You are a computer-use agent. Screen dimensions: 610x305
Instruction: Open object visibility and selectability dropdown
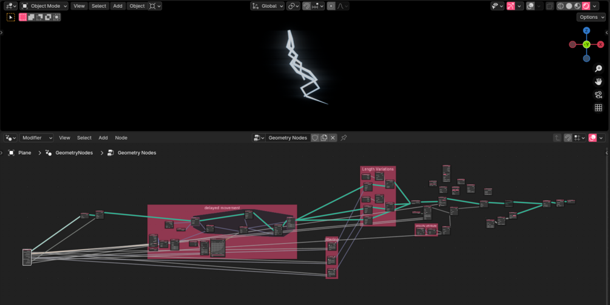coord(497,6)
